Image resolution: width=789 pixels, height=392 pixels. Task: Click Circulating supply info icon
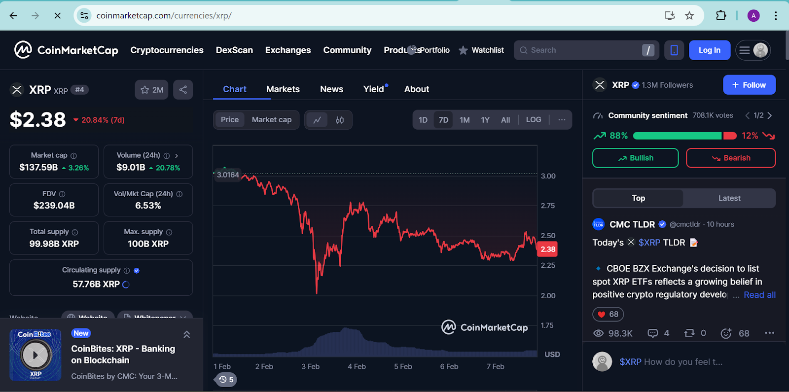click(x=127, y=271)
